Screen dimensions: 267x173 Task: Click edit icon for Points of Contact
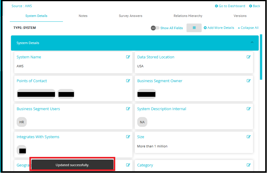[128, 81]
